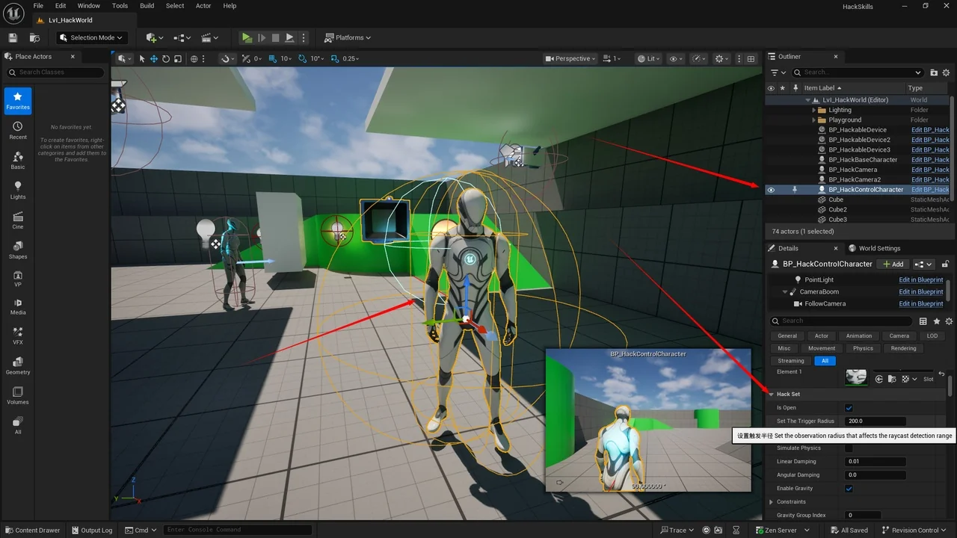The width and height of the screenshot is (957, 538).
Task: Open the Cine category in Place Actors
Action: (18, 220)
